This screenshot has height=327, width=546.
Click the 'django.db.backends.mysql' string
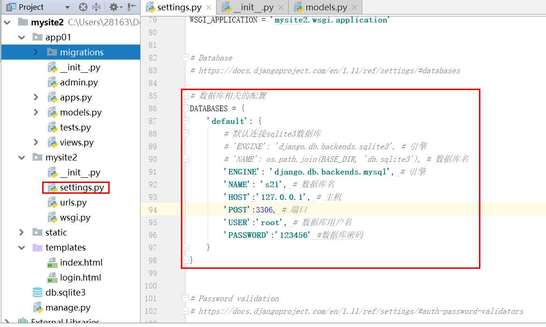point(330,172)
